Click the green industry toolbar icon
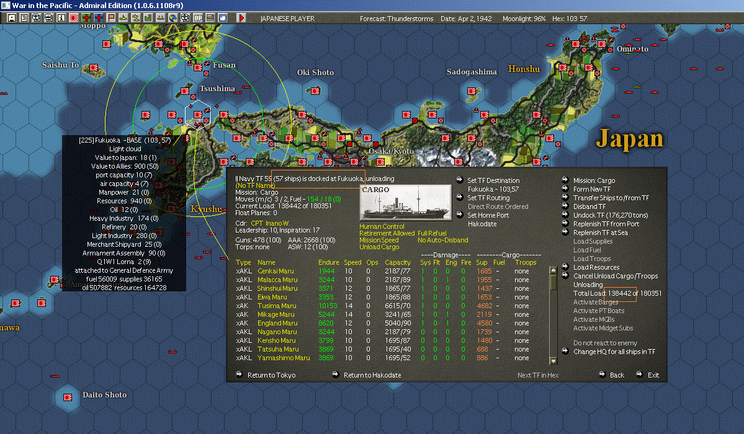 pos(148,18)
